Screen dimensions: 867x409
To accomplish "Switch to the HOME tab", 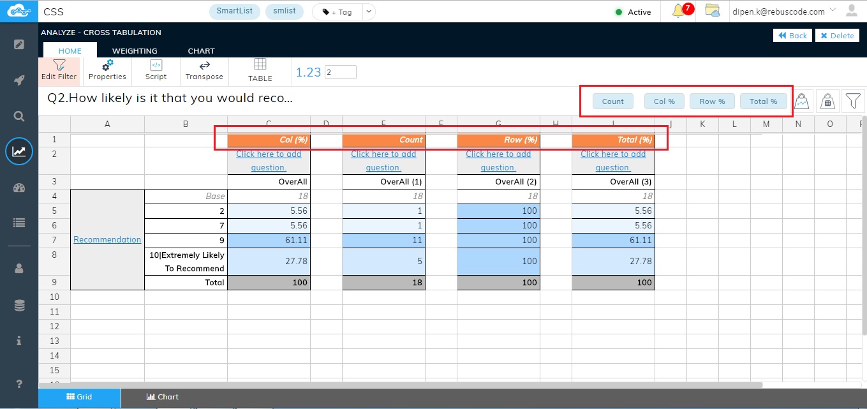I will (70, 50).
